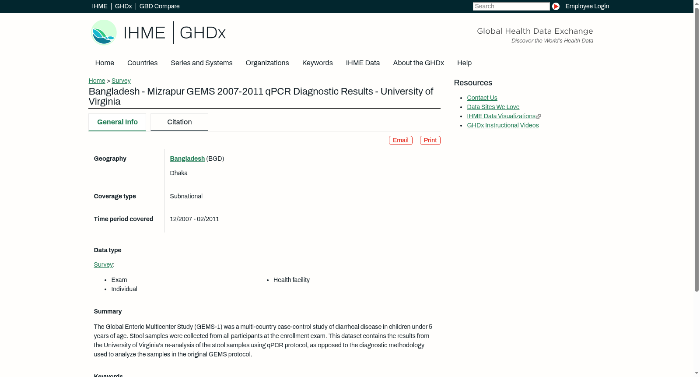Image resolution: width=700 pixels, height=377 pixels.
Task: Click the red search submit arrow icon
Action: coord(556,6)
